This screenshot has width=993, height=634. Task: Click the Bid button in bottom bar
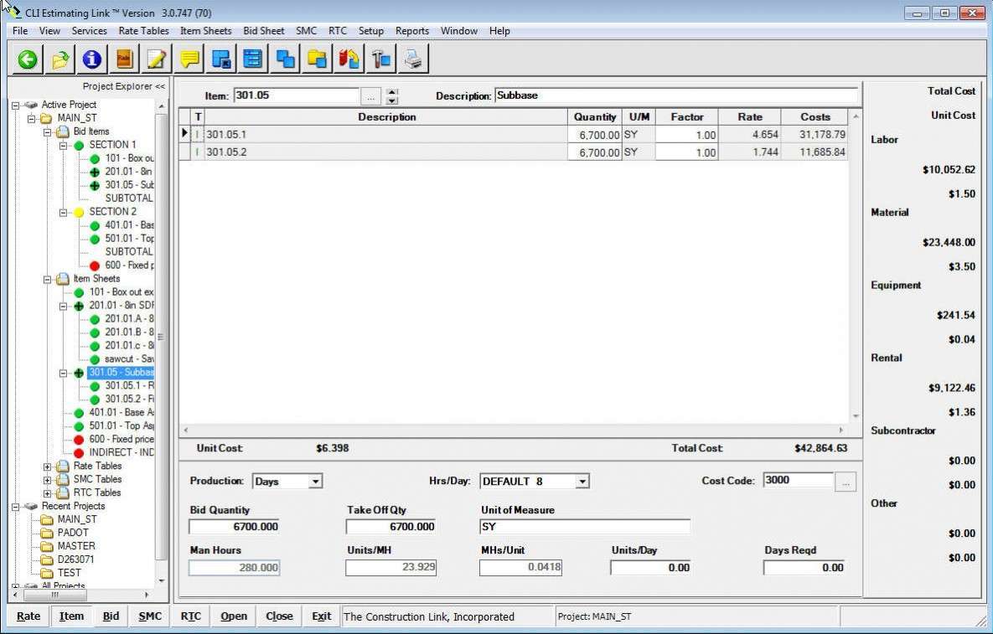click(111, 616)
